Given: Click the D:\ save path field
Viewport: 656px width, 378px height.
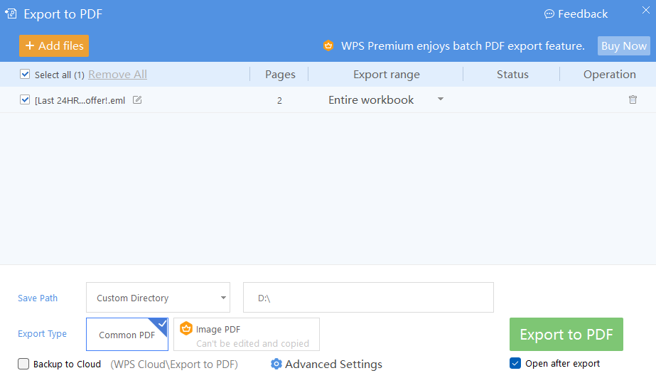Looking at the screenshot, I should [368, 297].
